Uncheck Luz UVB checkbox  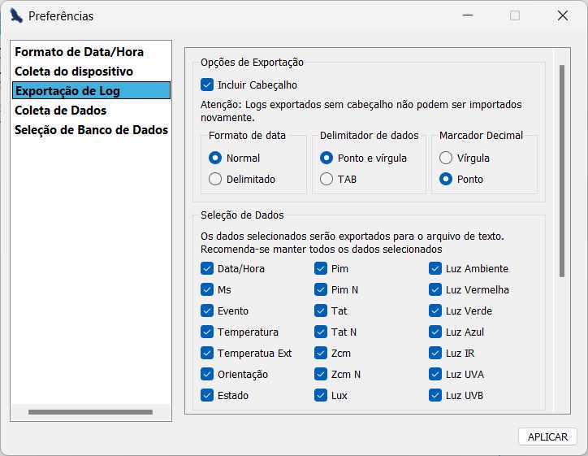click(x=435, y=395)
